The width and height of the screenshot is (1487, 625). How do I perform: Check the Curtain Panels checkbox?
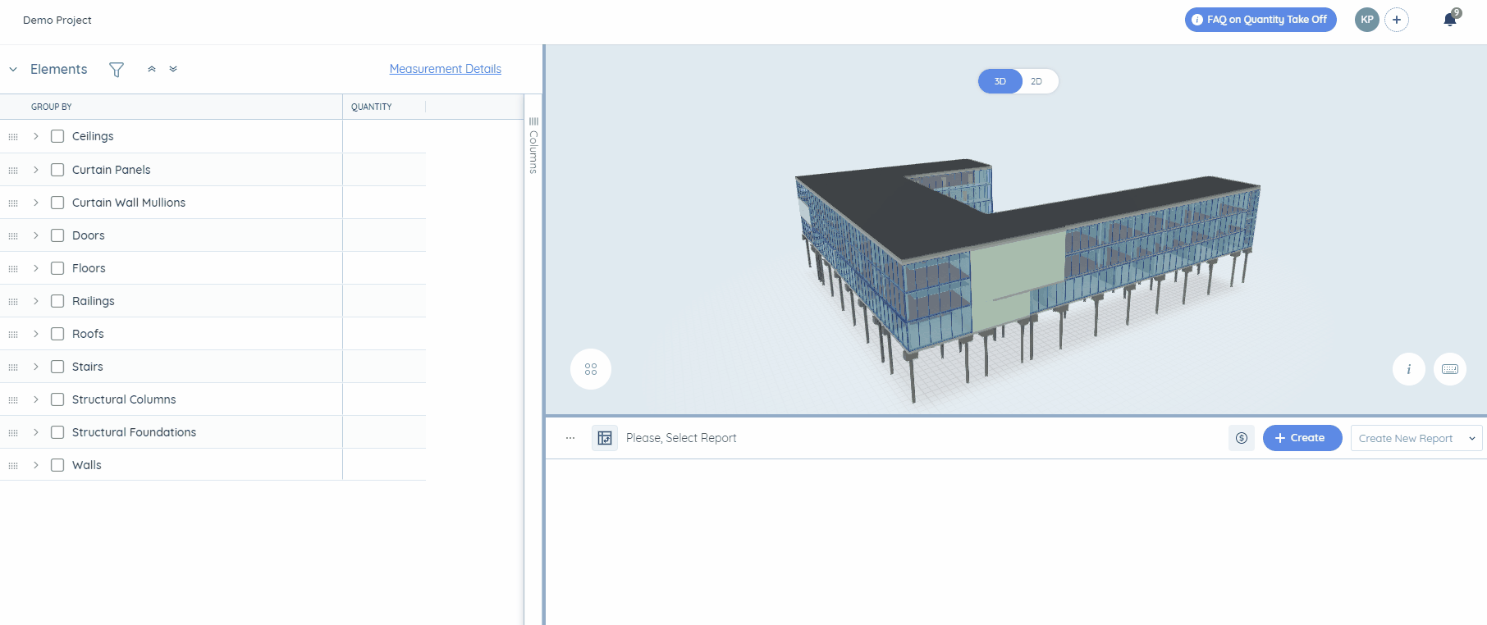pyautogui.click(x=57, y=170)
